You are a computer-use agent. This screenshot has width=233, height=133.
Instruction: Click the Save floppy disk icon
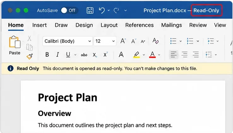point(90,10)
